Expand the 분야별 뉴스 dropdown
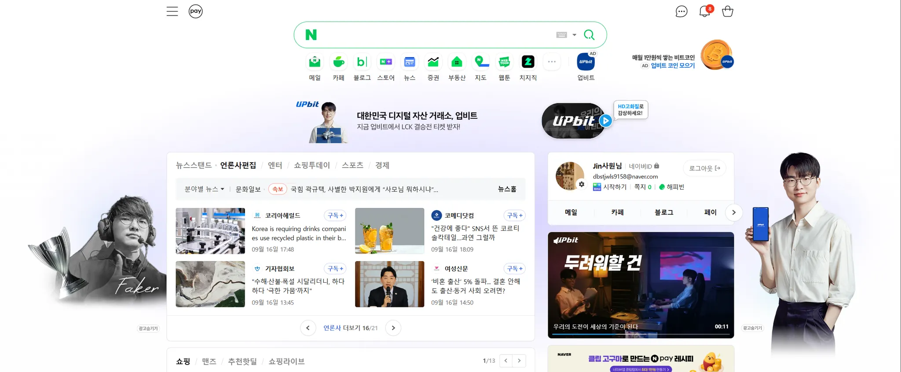 [205, 189]
